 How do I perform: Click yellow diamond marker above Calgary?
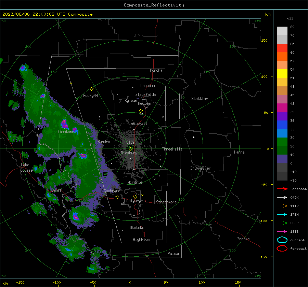(135, 197)
